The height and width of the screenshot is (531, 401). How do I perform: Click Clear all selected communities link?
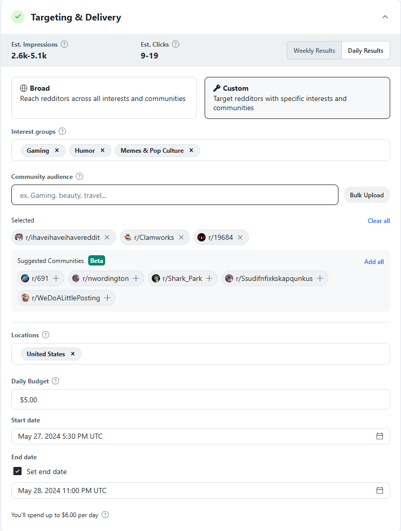click(378, 221)
